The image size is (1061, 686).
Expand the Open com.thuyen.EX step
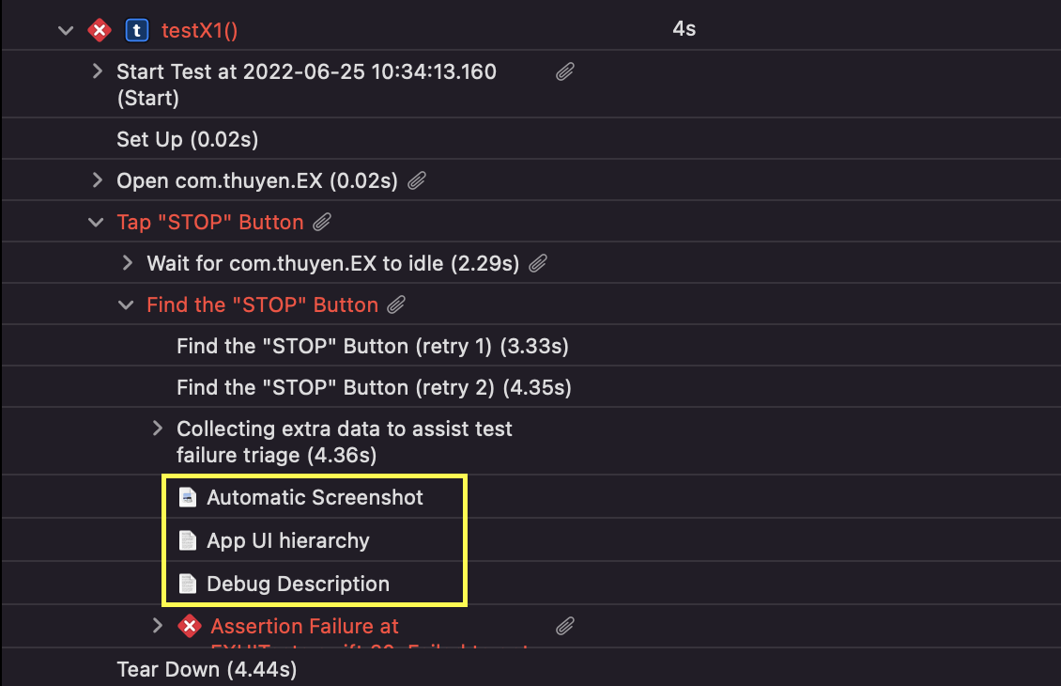[97, 179]
